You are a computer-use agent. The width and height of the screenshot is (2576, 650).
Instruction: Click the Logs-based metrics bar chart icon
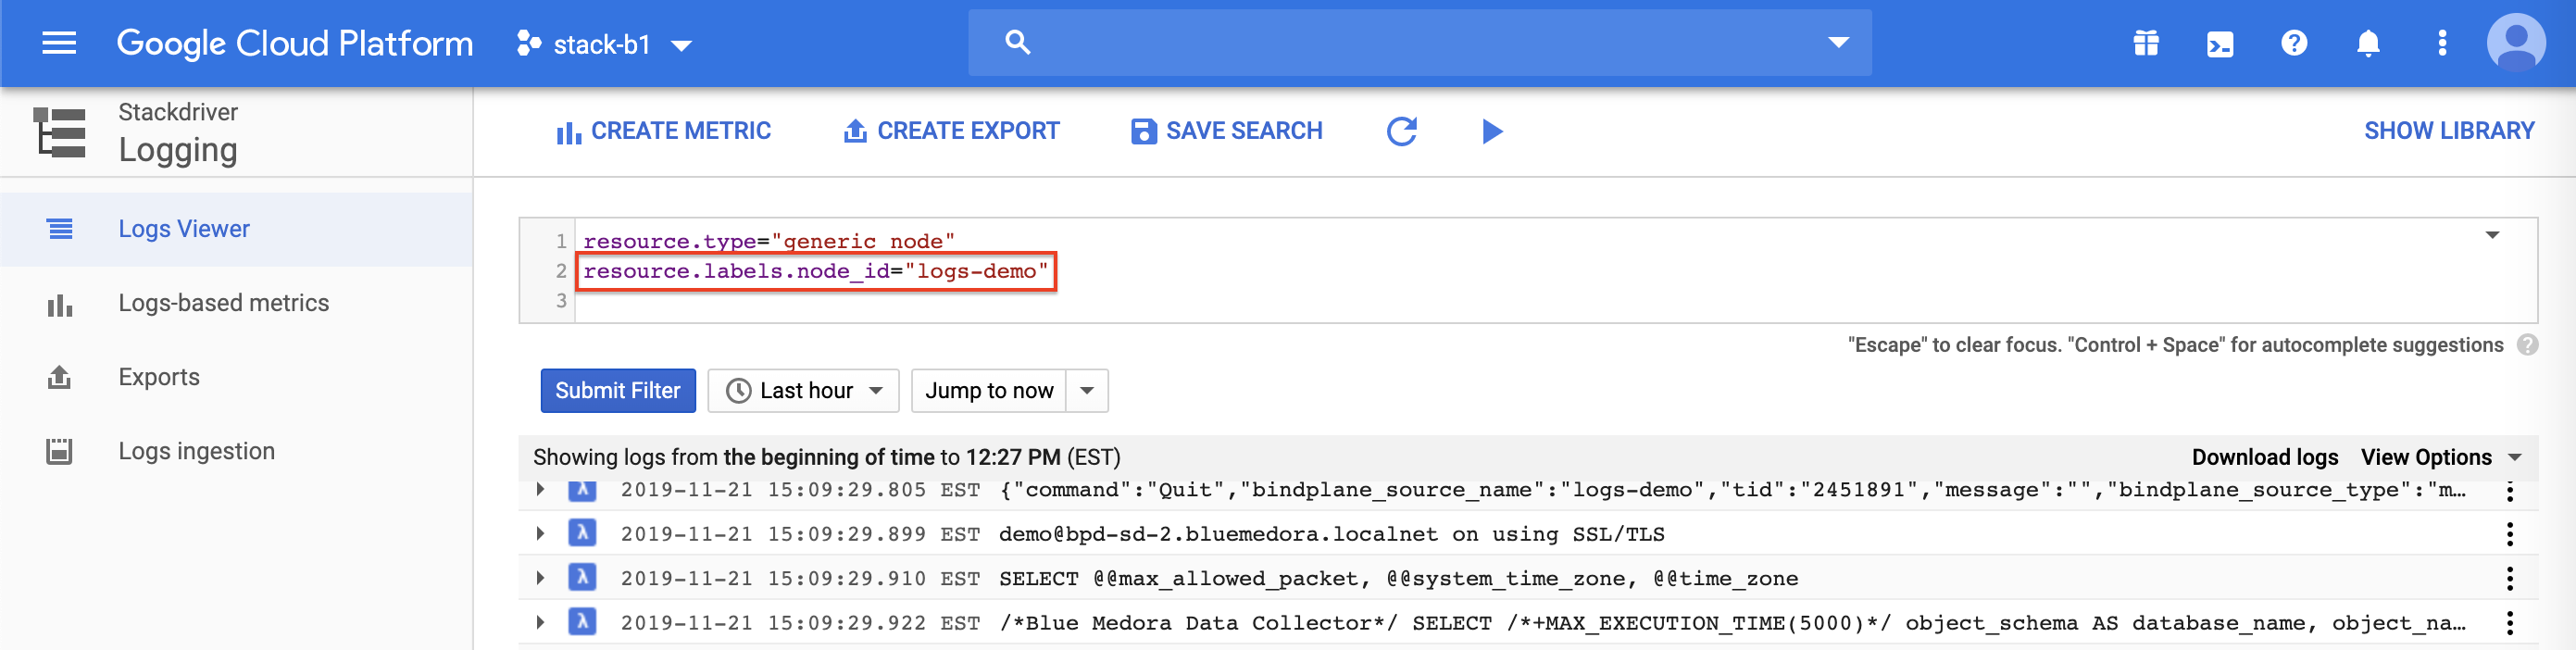pos(60,304)
